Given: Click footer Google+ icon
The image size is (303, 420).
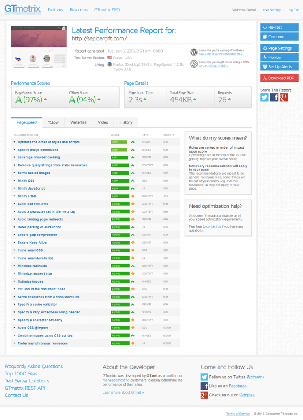Looking at the screenshot, I should [x=204, y=395].
